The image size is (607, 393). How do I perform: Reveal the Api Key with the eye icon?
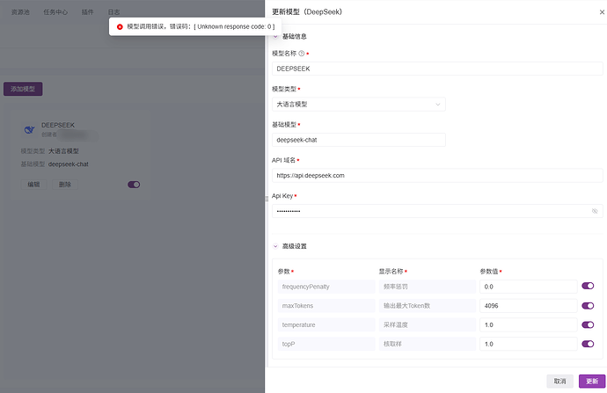tap(595, 211)
